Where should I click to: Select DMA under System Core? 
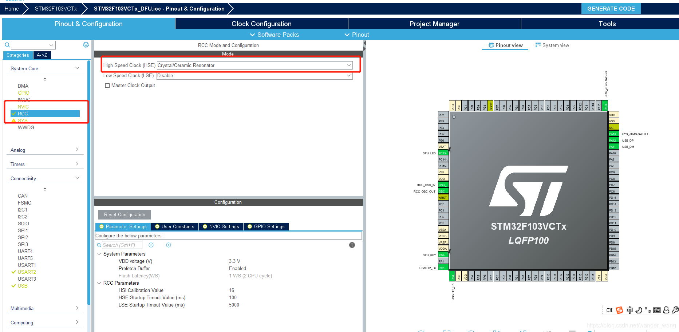point(23,86)
